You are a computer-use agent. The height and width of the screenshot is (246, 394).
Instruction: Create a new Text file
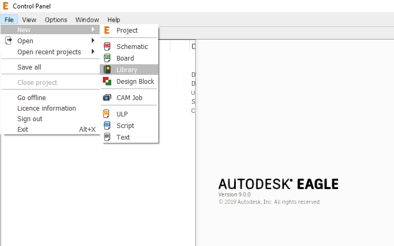tap(129, 137)
